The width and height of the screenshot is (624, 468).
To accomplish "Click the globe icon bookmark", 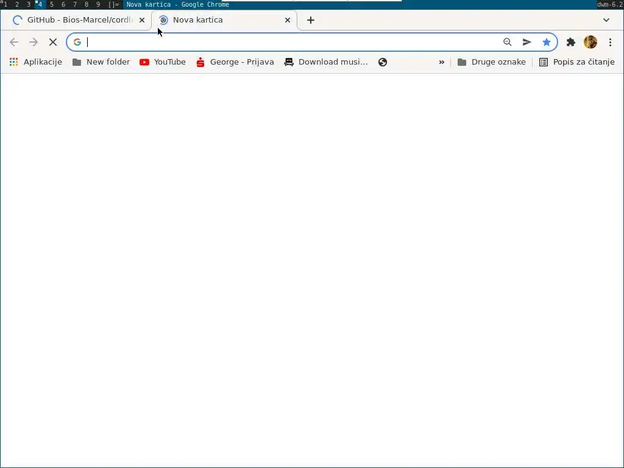I will click(x=383, y=62).
